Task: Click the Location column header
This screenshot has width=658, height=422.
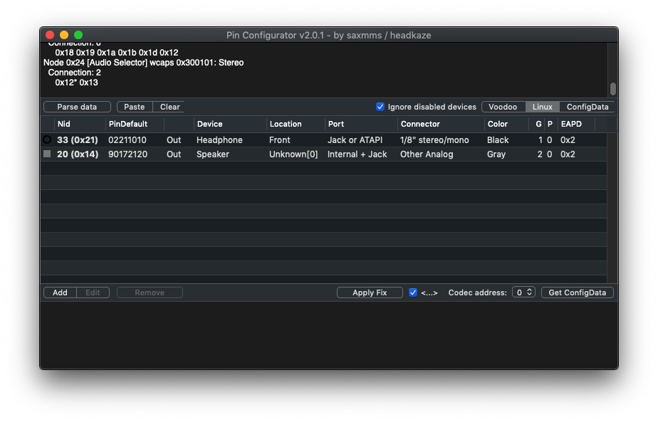Action: pos(296,124)
